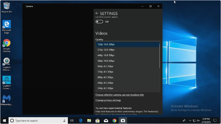Set quality to 480p 4:3 30fps
The image size is (221, 124).
tap(127, 83)
